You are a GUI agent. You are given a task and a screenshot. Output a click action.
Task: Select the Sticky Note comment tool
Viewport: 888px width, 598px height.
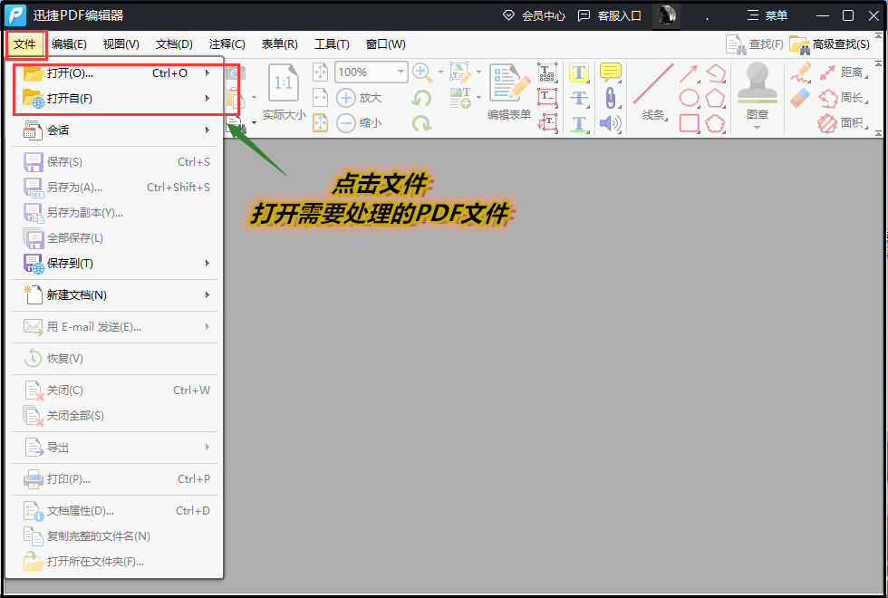coord(610,72)
